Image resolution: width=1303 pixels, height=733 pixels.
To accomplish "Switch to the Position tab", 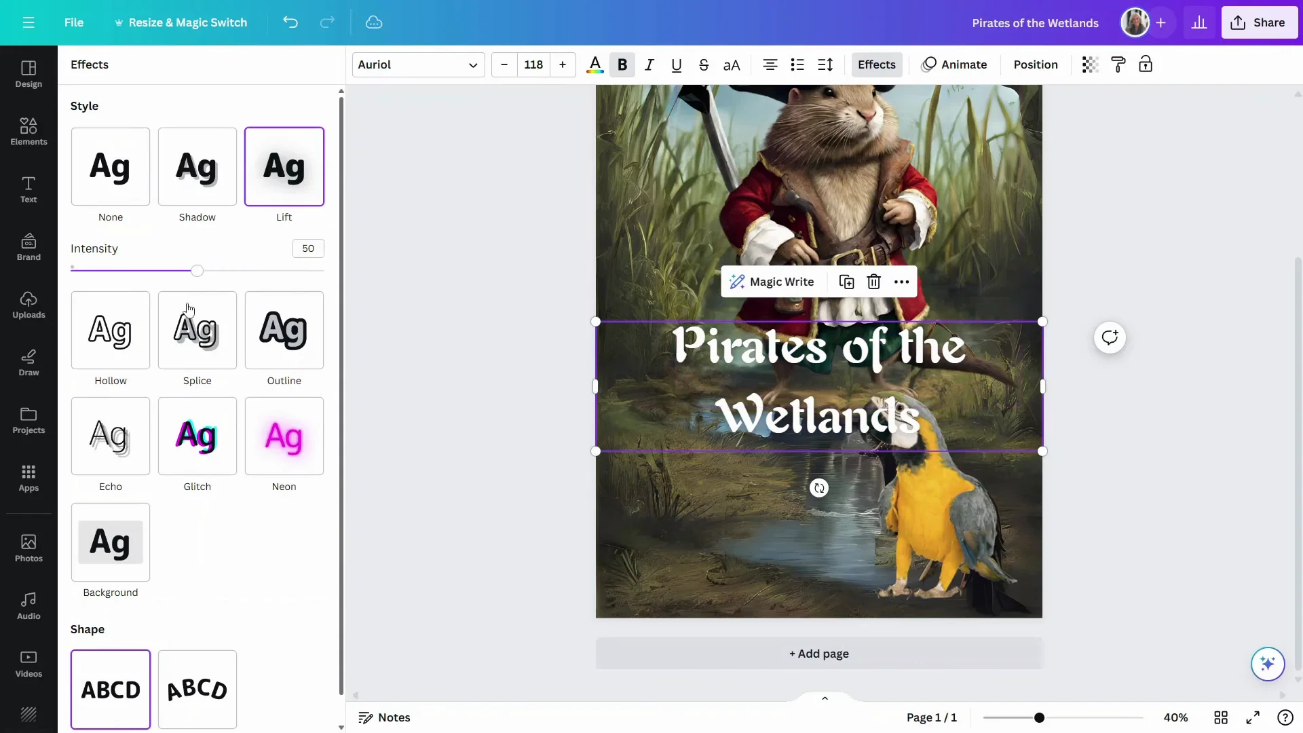I will pos(1035,64).
